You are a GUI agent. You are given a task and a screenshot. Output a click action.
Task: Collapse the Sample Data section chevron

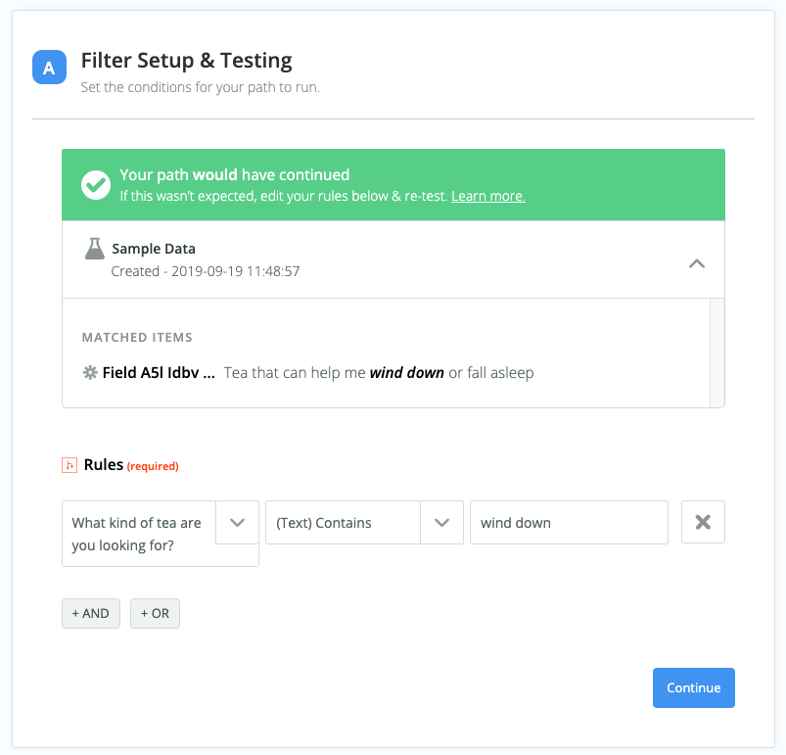(x=697, y=263)
